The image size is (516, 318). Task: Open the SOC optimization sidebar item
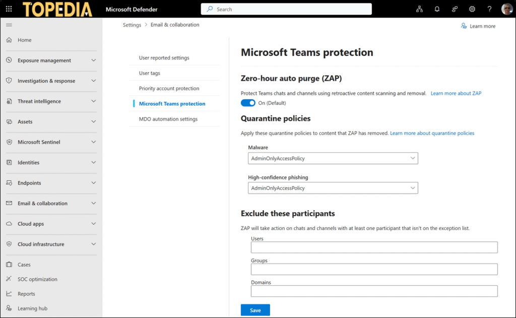38,279
